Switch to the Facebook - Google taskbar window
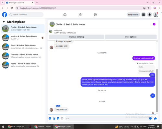 tap(43, 127)
